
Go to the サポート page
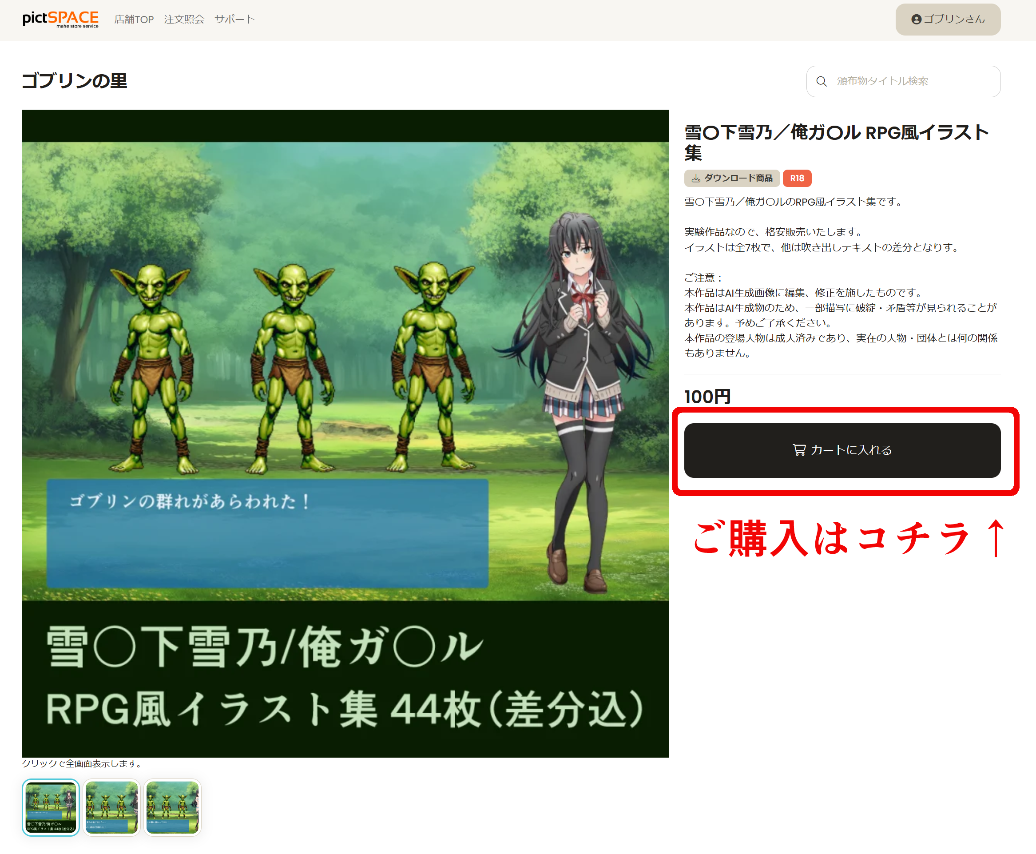coord(234,19)
